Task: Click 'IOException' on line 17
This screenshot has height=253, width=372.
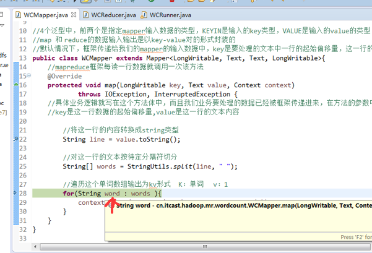Action: pos(126,94)
